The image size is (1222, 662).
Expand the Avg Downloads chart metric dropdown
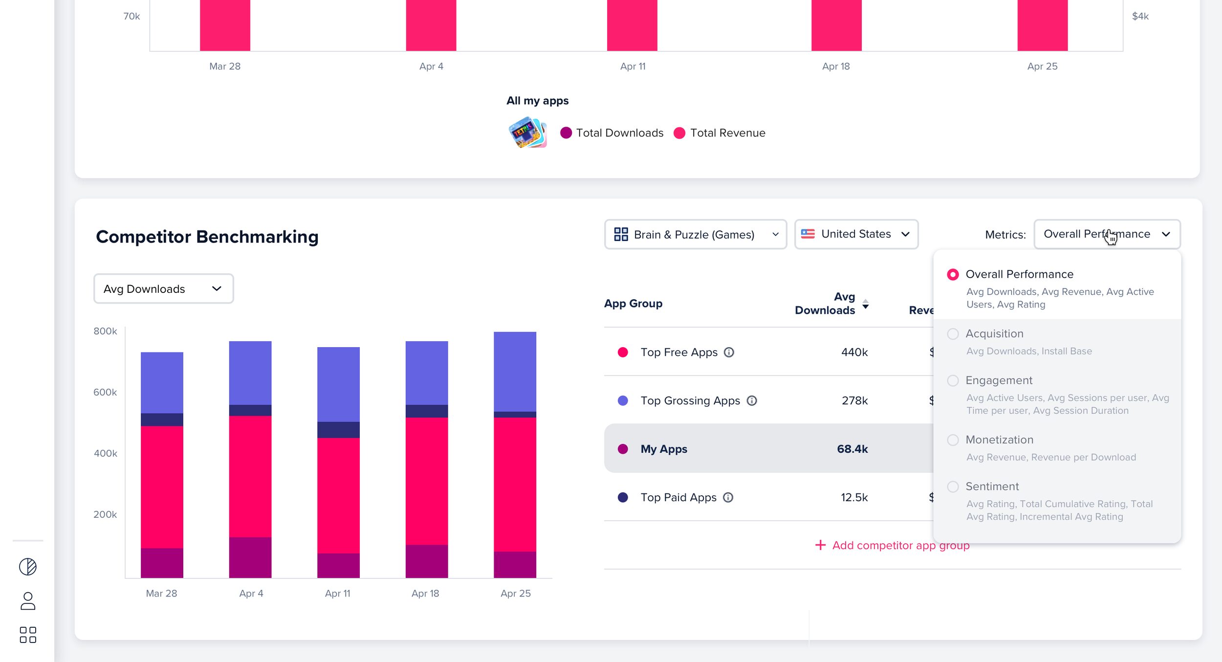point(163,289)
